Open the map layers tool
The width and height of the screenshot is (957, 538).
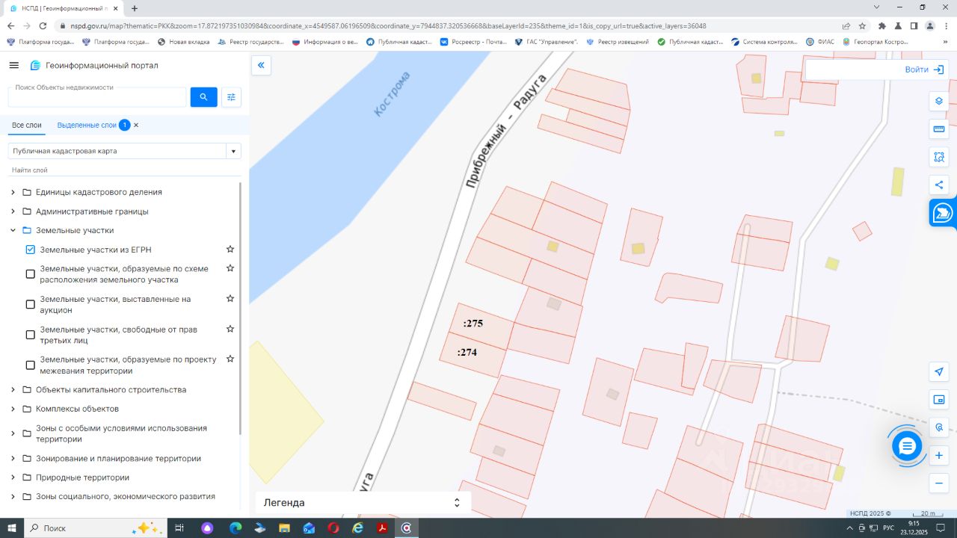(x=939, y=102)
